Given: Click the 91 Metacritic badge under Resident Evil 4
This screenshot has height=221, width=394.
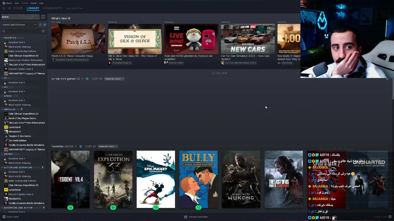Looking at the screenshot, I should click(x=70, y=208).
